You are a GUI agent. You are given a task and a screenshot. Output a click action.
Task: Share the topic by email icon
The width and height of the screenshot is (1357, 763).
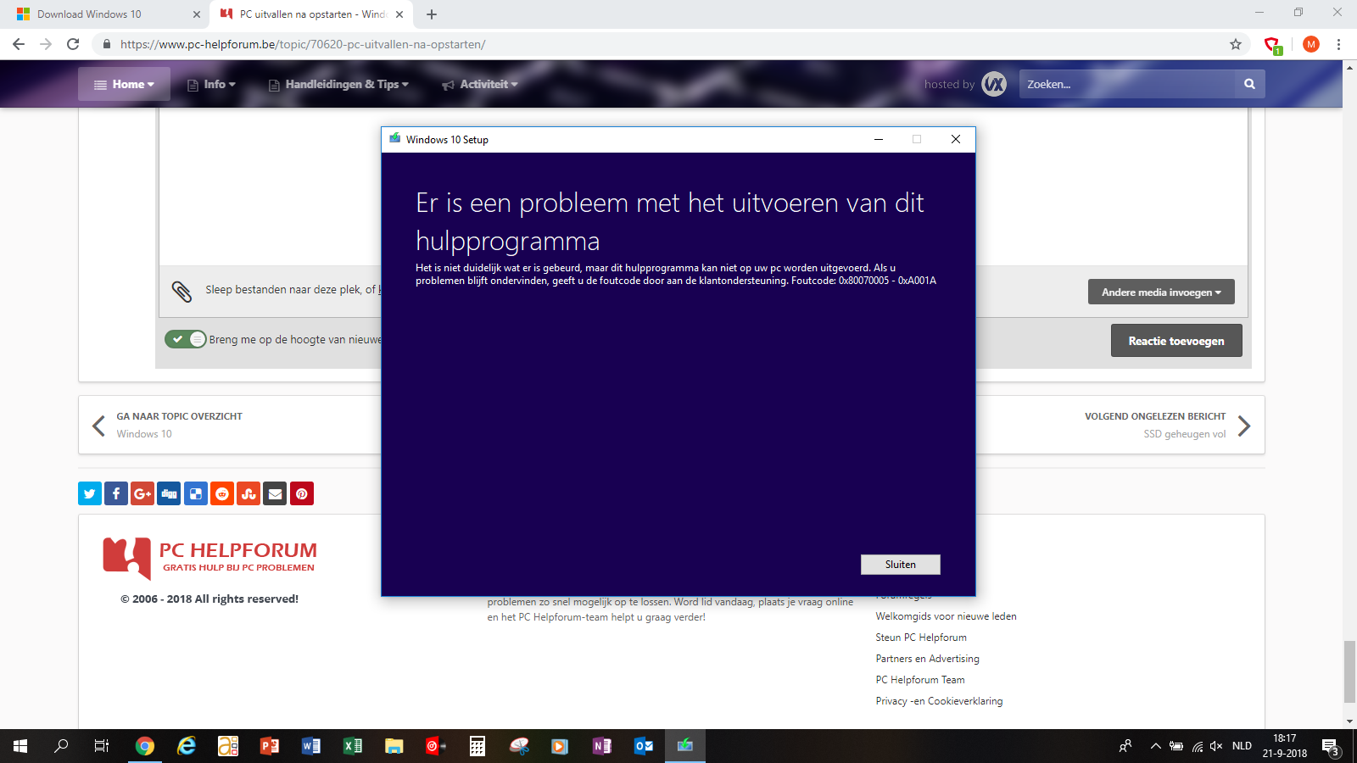pyautogui.click(x=275, y=493)
